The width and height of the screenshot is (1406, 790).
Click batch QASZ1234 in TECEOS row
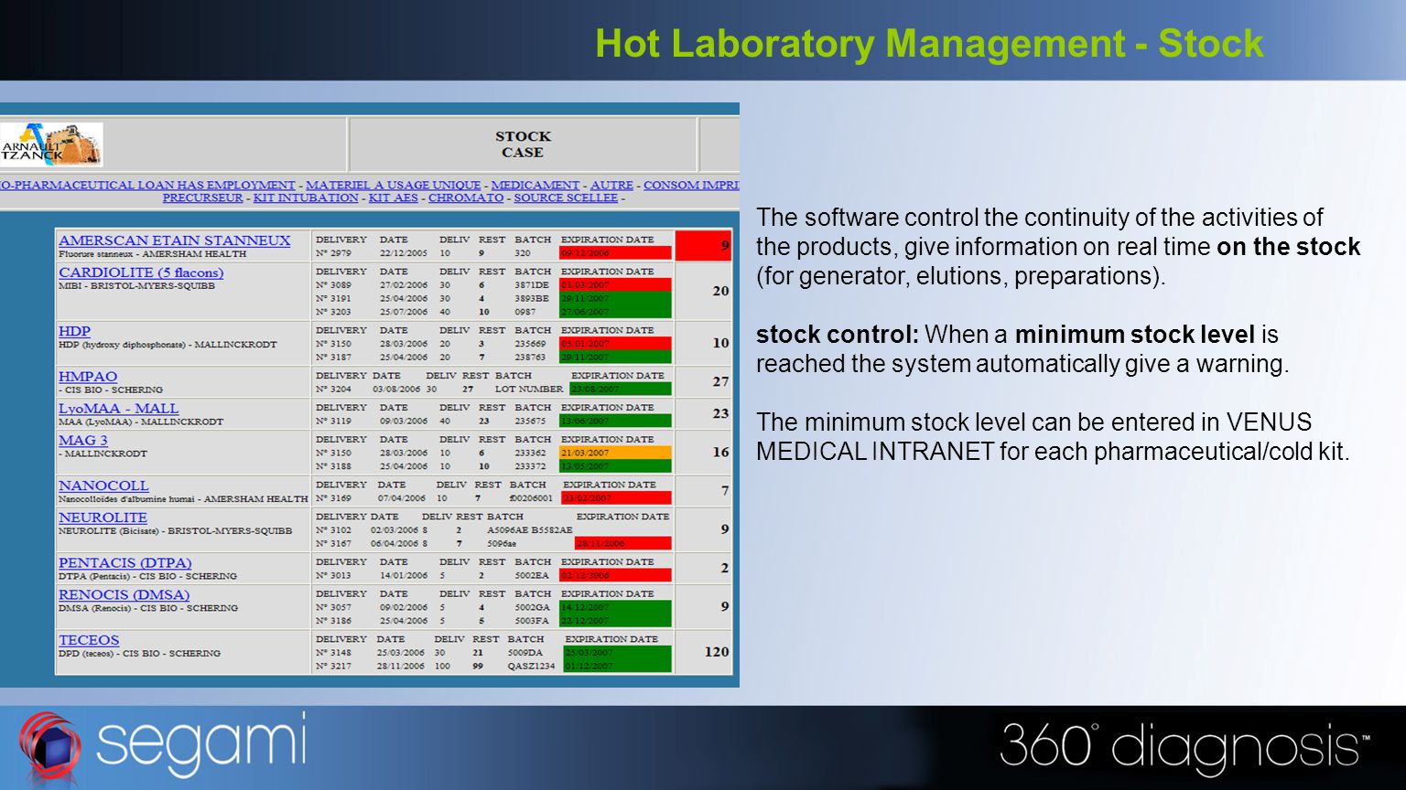tap(532, 666)
